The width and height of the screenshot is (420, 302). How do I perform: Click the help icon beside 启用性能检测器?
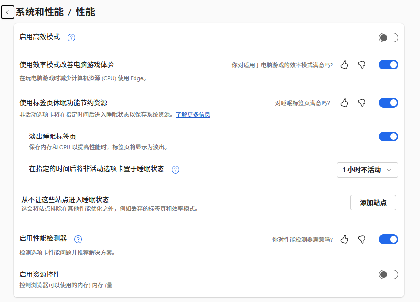(x=78, y=239)
